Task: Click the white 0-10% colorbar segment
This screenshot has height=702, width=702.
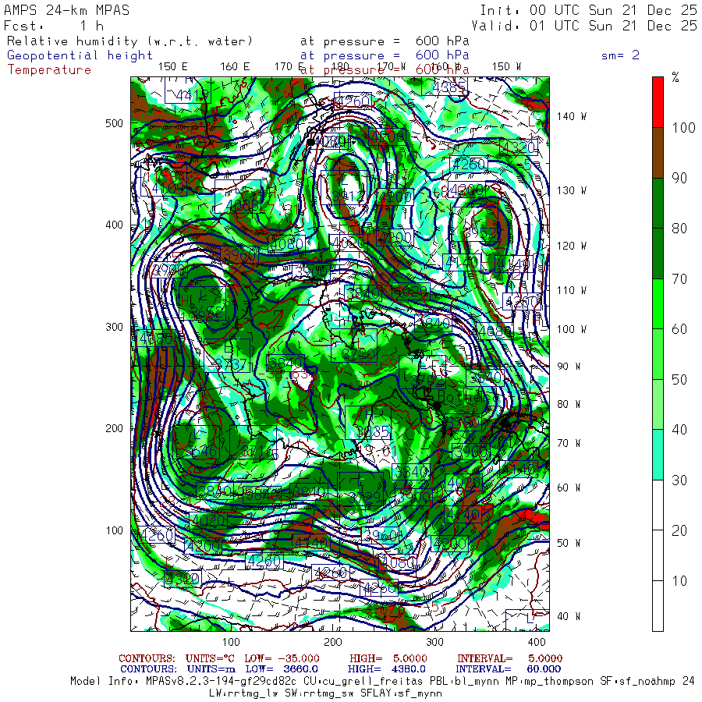Action: (658, 606)
